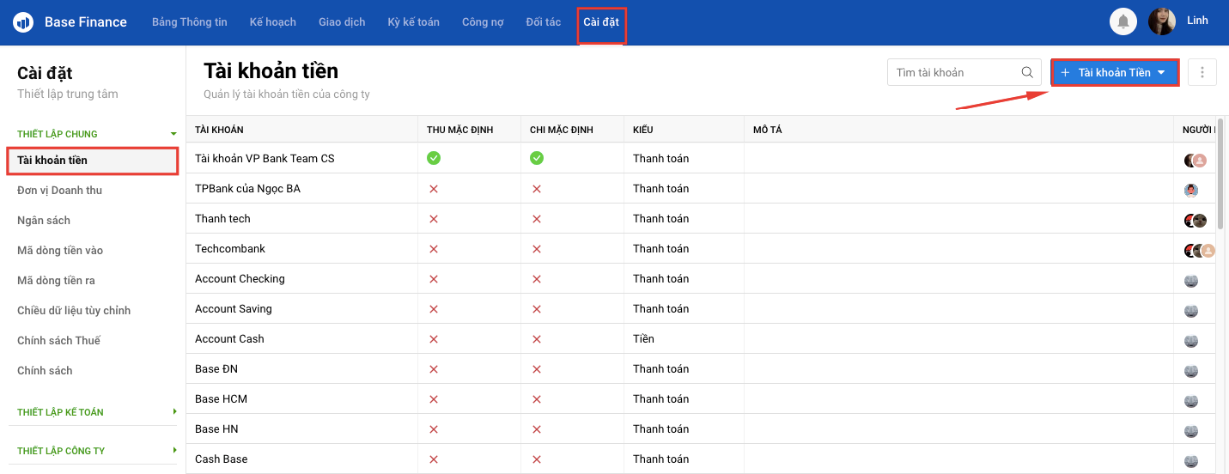Click user avatars in Techcombank row
1229x474 pixels.
pyautogui.click(x=1200, y=251)
